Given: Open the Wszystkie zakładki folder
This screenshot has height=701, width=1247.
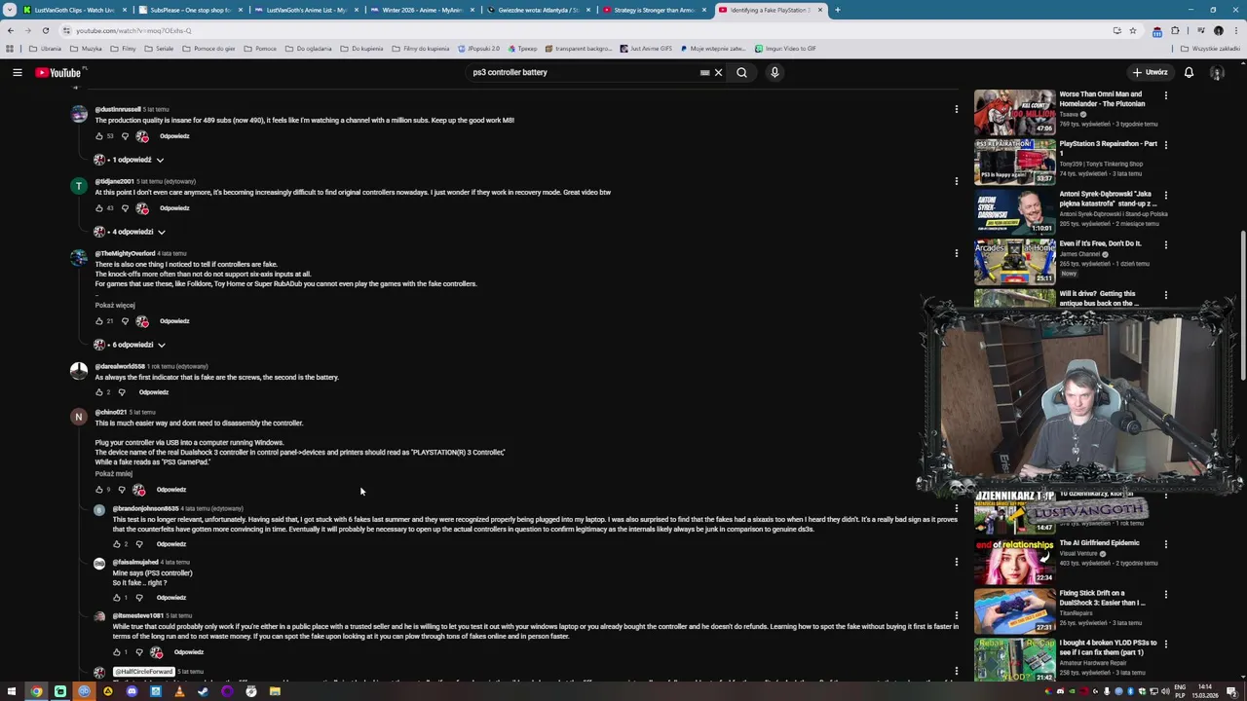Looking at the screenshot, I should (1210, 49).
